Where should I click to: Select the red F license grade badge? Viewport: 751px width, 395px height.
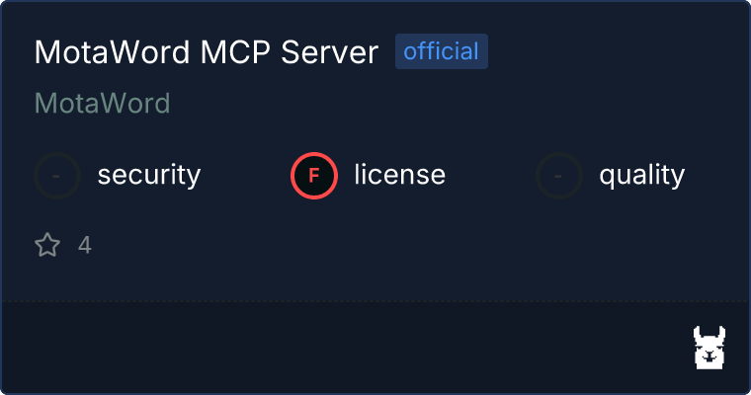point(314,176)
